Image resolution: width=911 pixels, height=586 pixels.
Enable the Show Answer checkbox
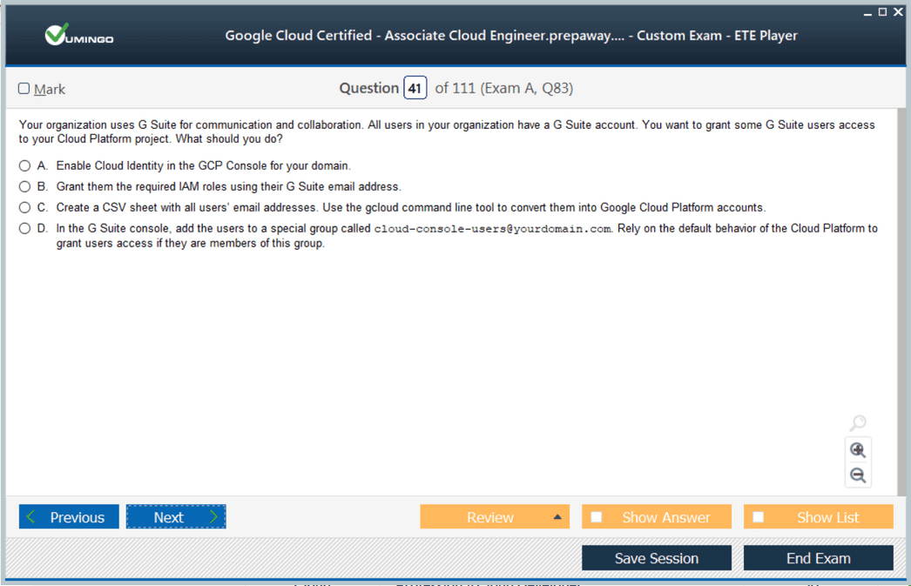click(597, 517)
